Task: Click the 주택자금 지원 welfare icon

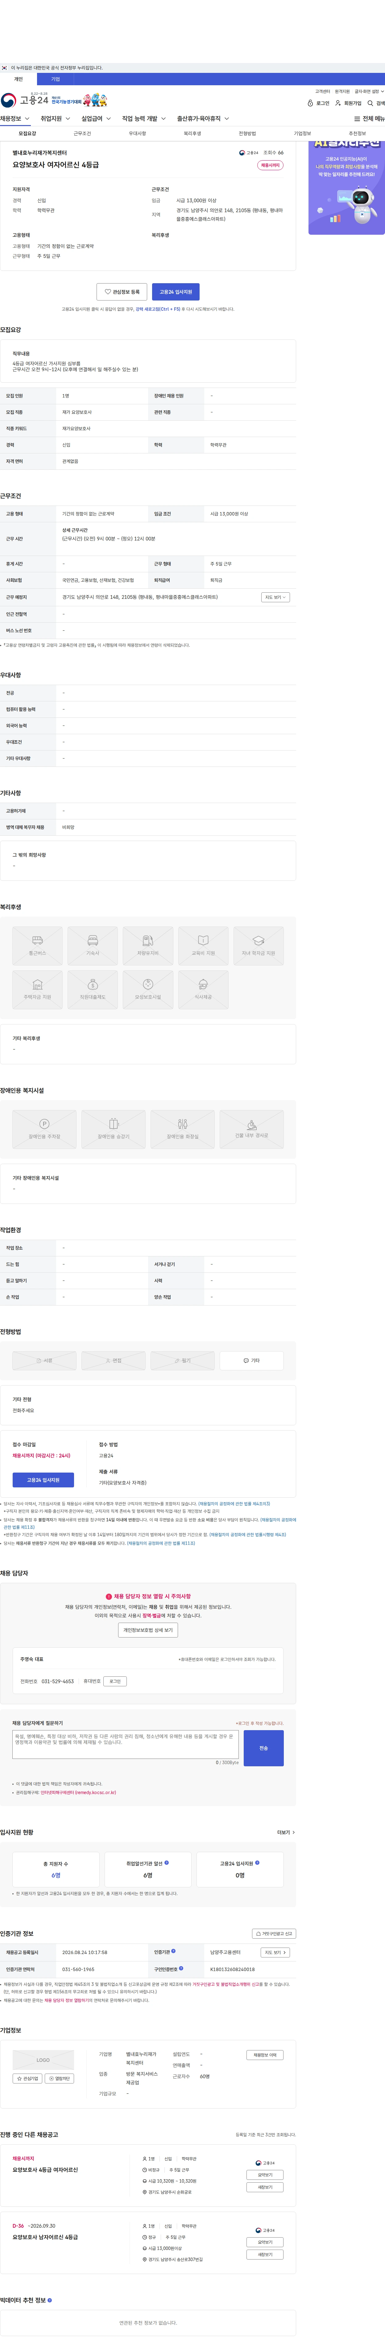Action: tap(37, 990)
